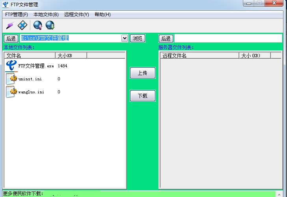
Task: Click the 下载 download button
Action: 143,96
